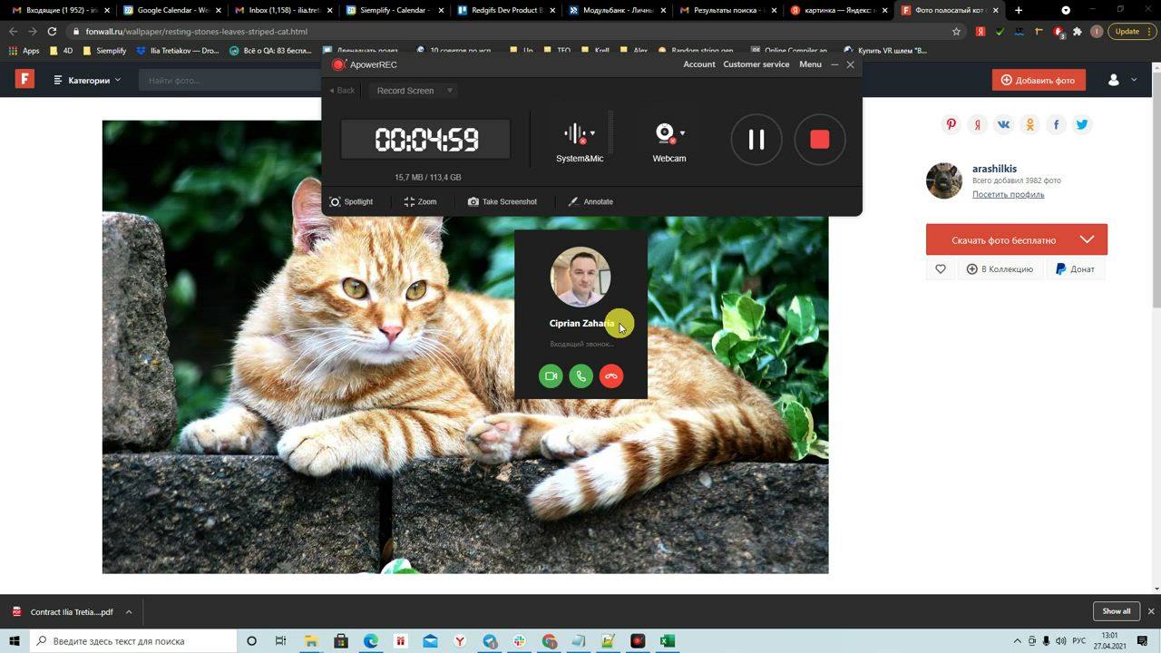The width and height of the screenshot is (1161, 653).
Task: Take Screenshot with ApowerREC
Action: pos(502,201)
